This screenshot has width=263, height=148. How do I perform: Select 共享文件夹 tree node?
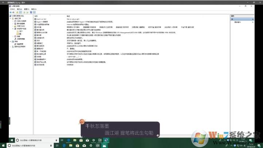click(x=21, y=26)
